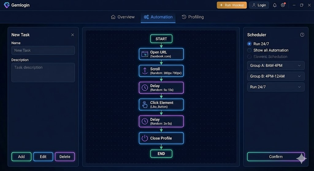
Task: Close the New Task panel
Action: pos(73,35)
